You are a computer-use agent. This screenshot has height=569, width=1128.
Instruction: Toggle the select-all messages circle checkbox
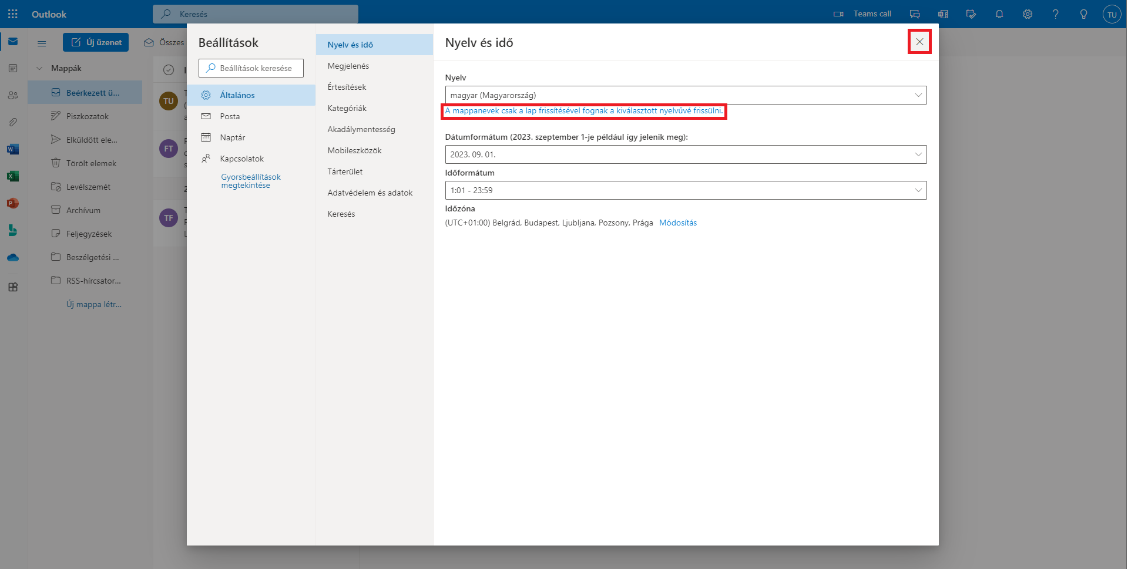point(169,70)
